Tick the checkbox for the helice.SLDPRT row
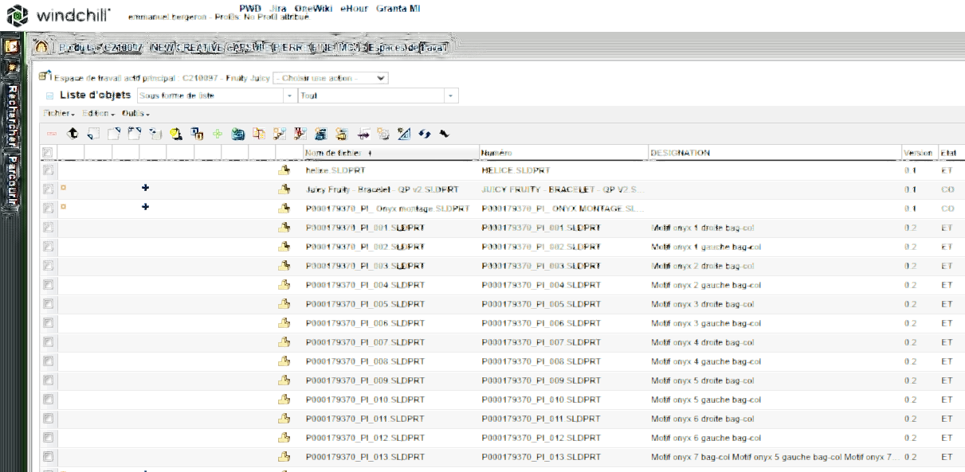The image size is (965, 472). [48, 170]
